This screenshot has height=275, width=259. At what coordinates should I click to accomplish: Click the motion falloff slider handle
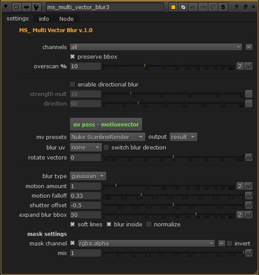[x=141, y=195]
